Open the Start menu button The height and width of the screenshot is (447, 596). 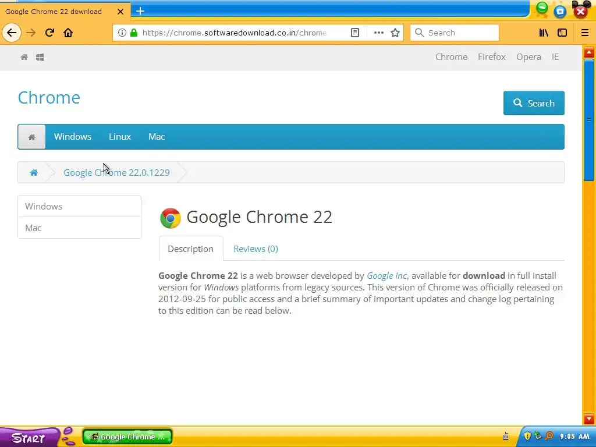coord(29,438)
